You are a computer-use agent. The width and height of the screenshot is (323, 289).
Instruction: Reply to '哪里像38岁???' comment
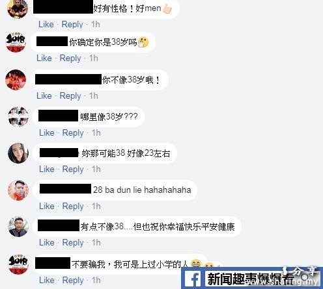pyautogui.click(x=73, y=133)
